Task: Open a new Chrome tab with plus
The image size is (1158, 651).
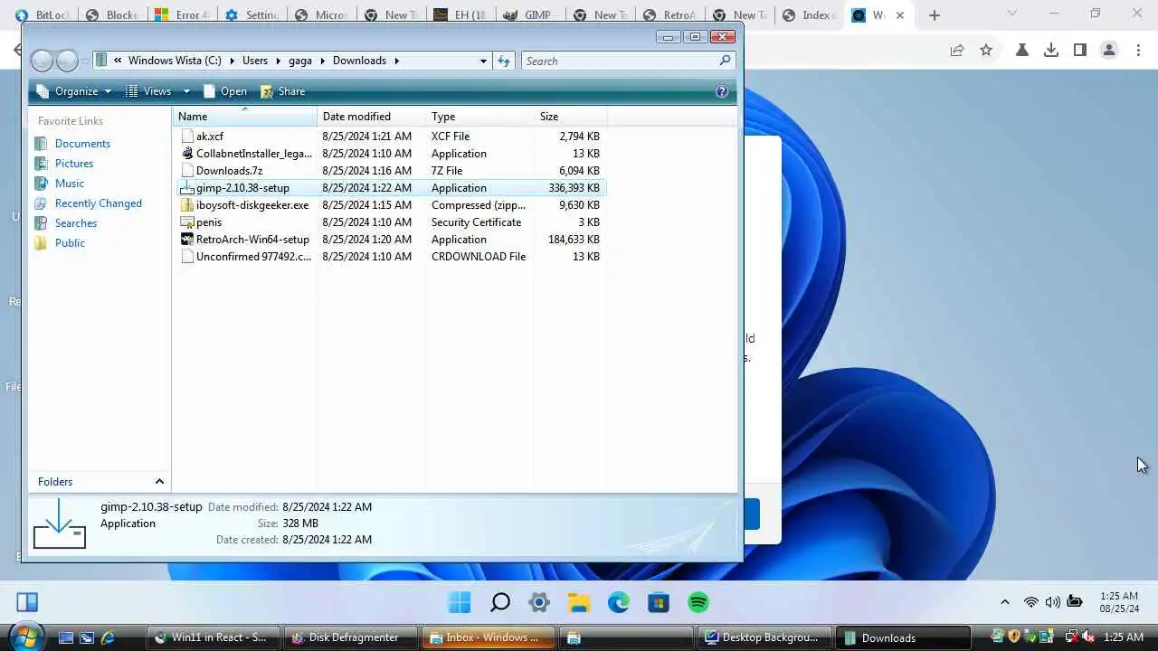Action: pyautogui.click(x=935, y=15)
